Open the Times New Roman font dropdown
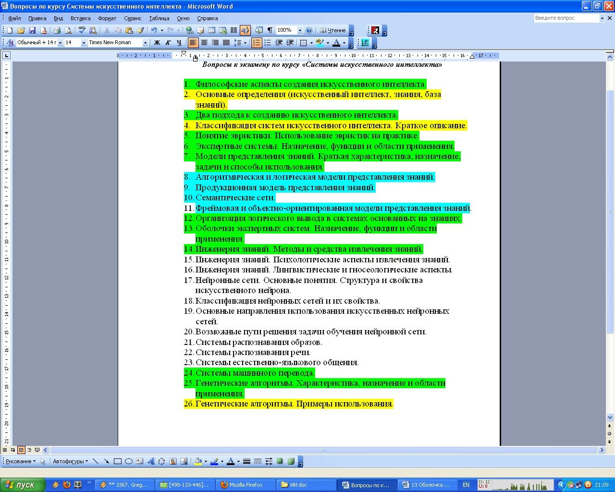The height and width of the screenshot is (492, 615). pos(145,43)
